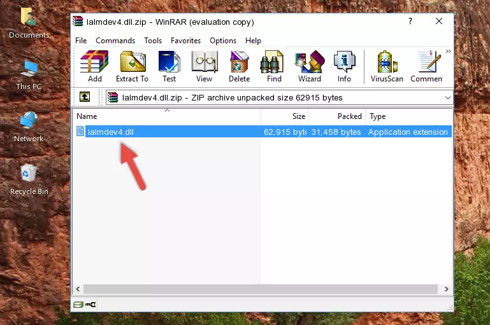Click the key password icon in status bar

tap(90, 305)
